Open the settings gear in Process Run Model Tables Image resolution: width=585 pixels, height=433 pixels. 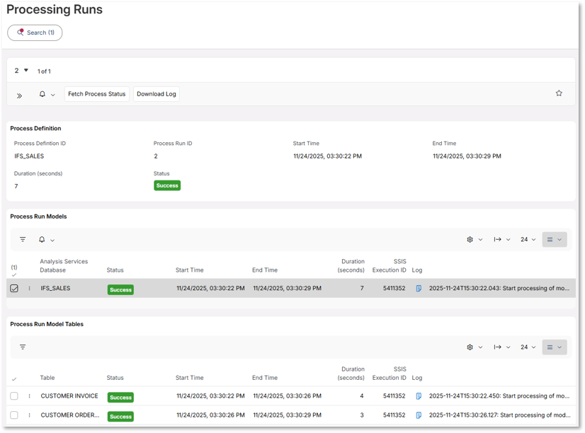coord(470,347)
